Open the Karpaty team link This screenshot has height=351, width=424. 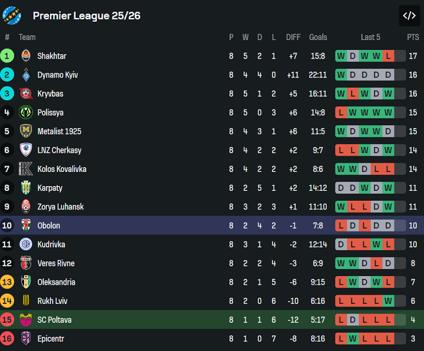(49, 188)
